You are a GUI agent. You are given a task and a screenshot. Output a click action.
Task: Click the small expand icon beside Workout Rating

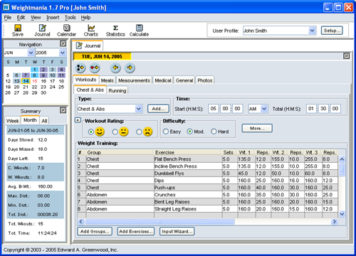(78, 120)
